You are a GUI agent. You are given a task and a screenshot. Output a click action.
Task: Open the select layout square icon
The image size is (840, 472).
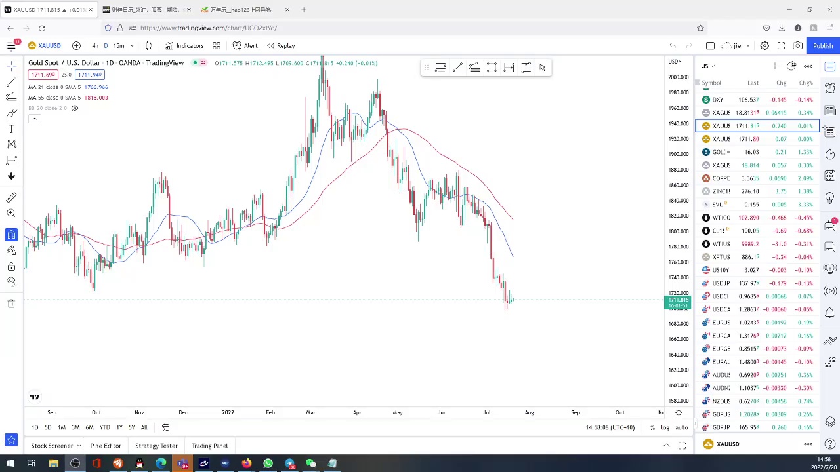(710, 45)
